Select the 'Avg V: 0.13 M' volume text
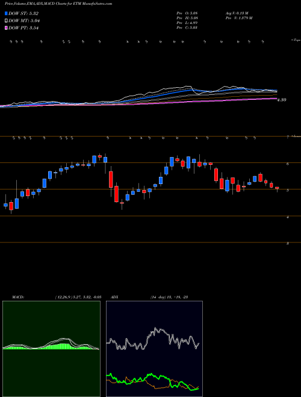The height and width of the screenshot is (397, 301). [238, 13]
